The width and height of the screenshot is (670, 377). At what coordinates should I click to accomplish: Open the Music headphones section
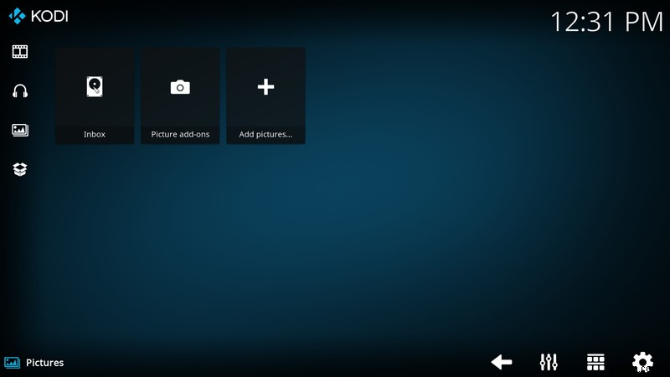[19, 91]
